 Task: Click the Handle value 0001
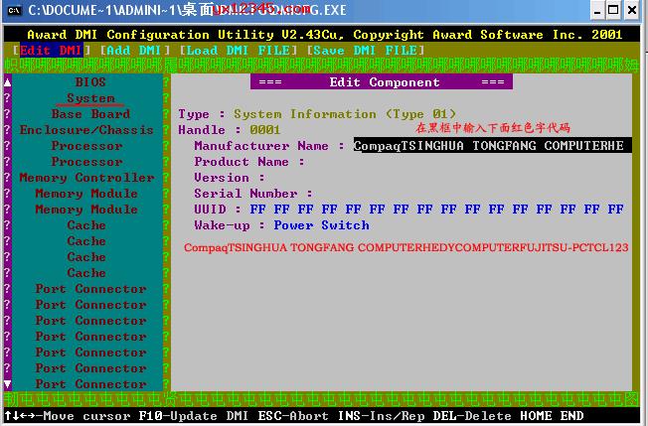(x=265, y=130)
